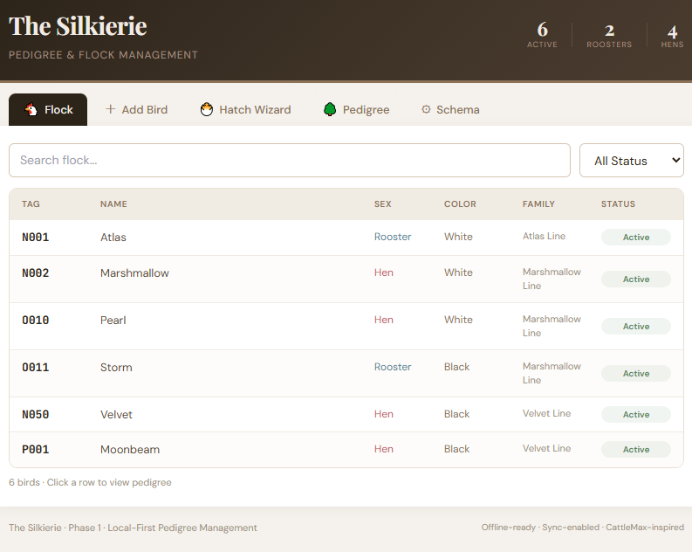Open the Pedigree tab
692x552 pixels.
tap(357, 109)
